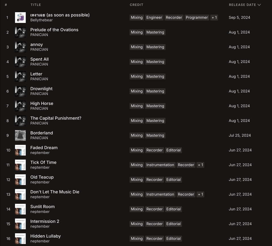Image resolution: width=272 pixels, height=246 pixels.
Task: Sort by Release Date column arrow
Action: coord(259,5)
